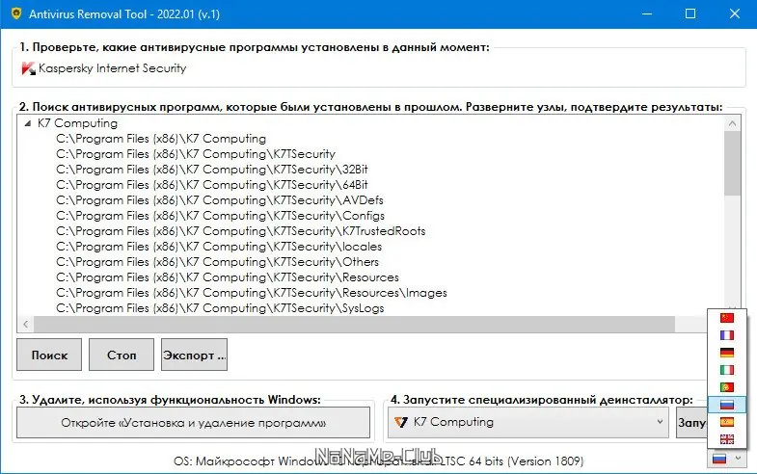Select the Chinese flag language option
Image resolution: width=757 pixels, height=474 pixels.
point(726,318)
